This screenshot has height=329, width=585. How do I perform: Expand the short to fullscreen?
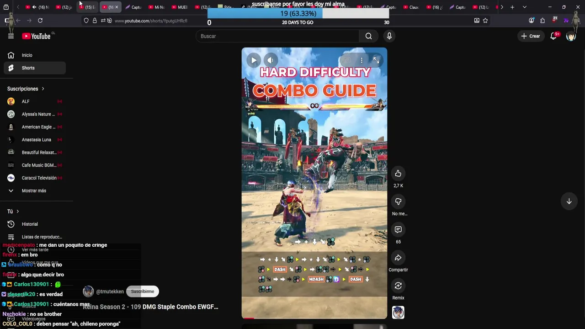[x=376, y=60]
